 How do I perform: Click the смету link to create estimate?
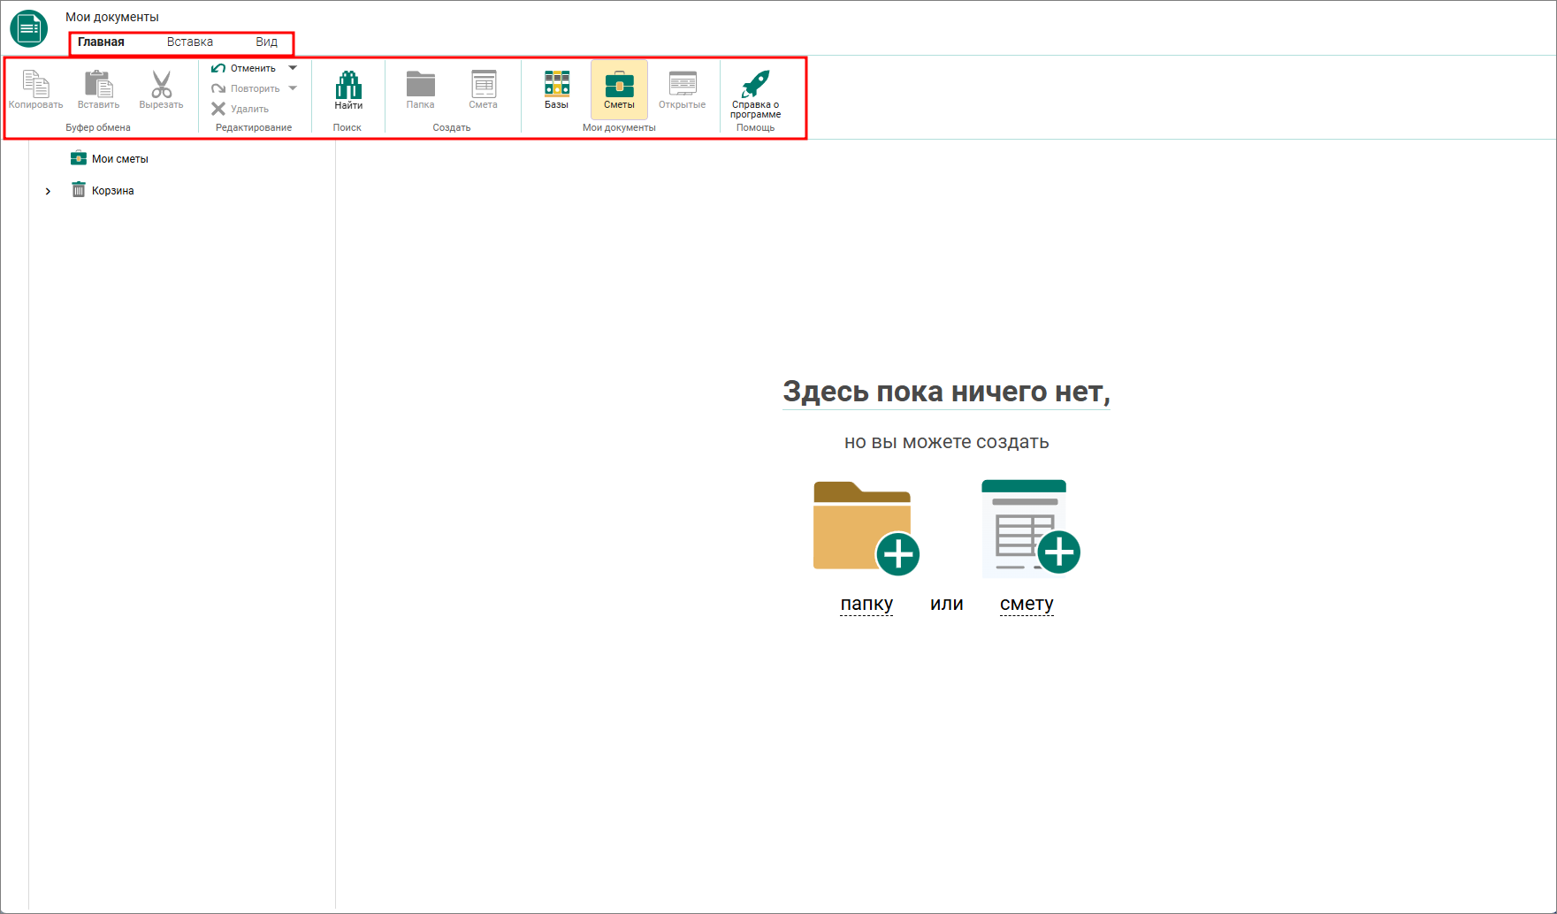click(x=1027, y=604)
